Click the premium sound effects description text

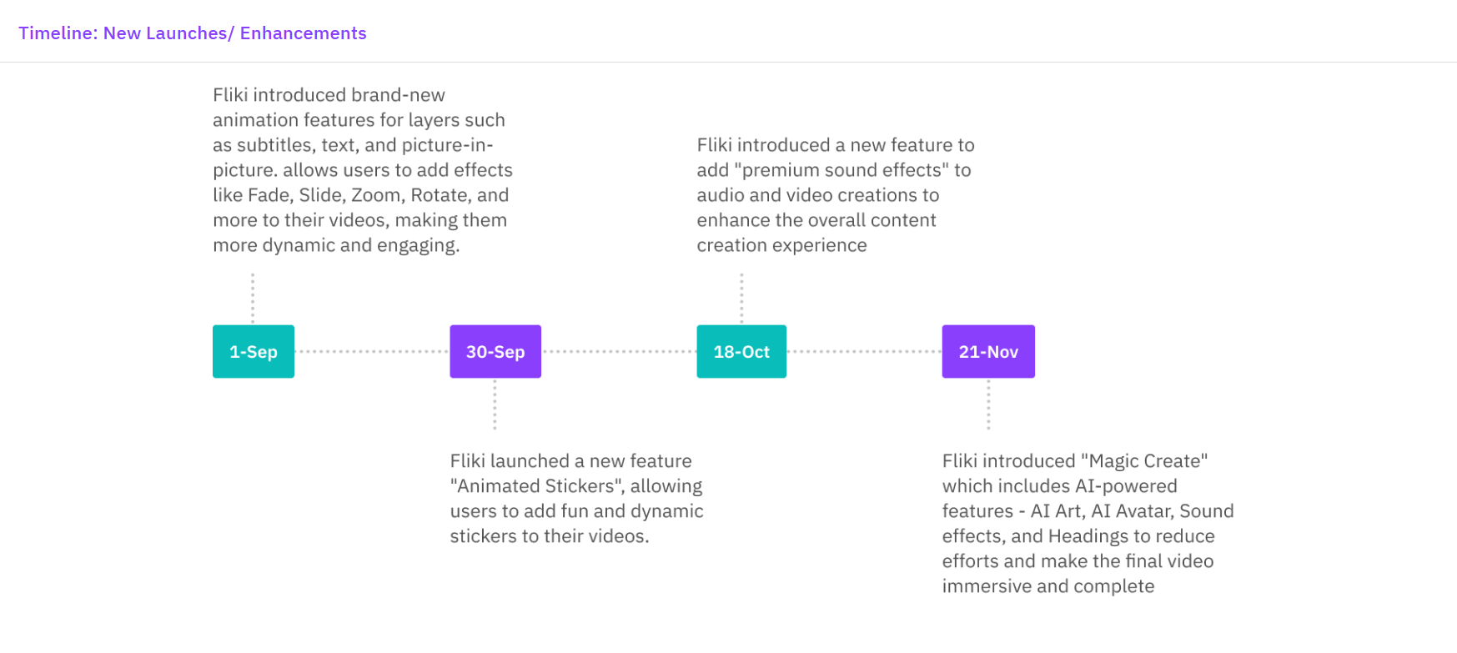click(x=836, y=195)
